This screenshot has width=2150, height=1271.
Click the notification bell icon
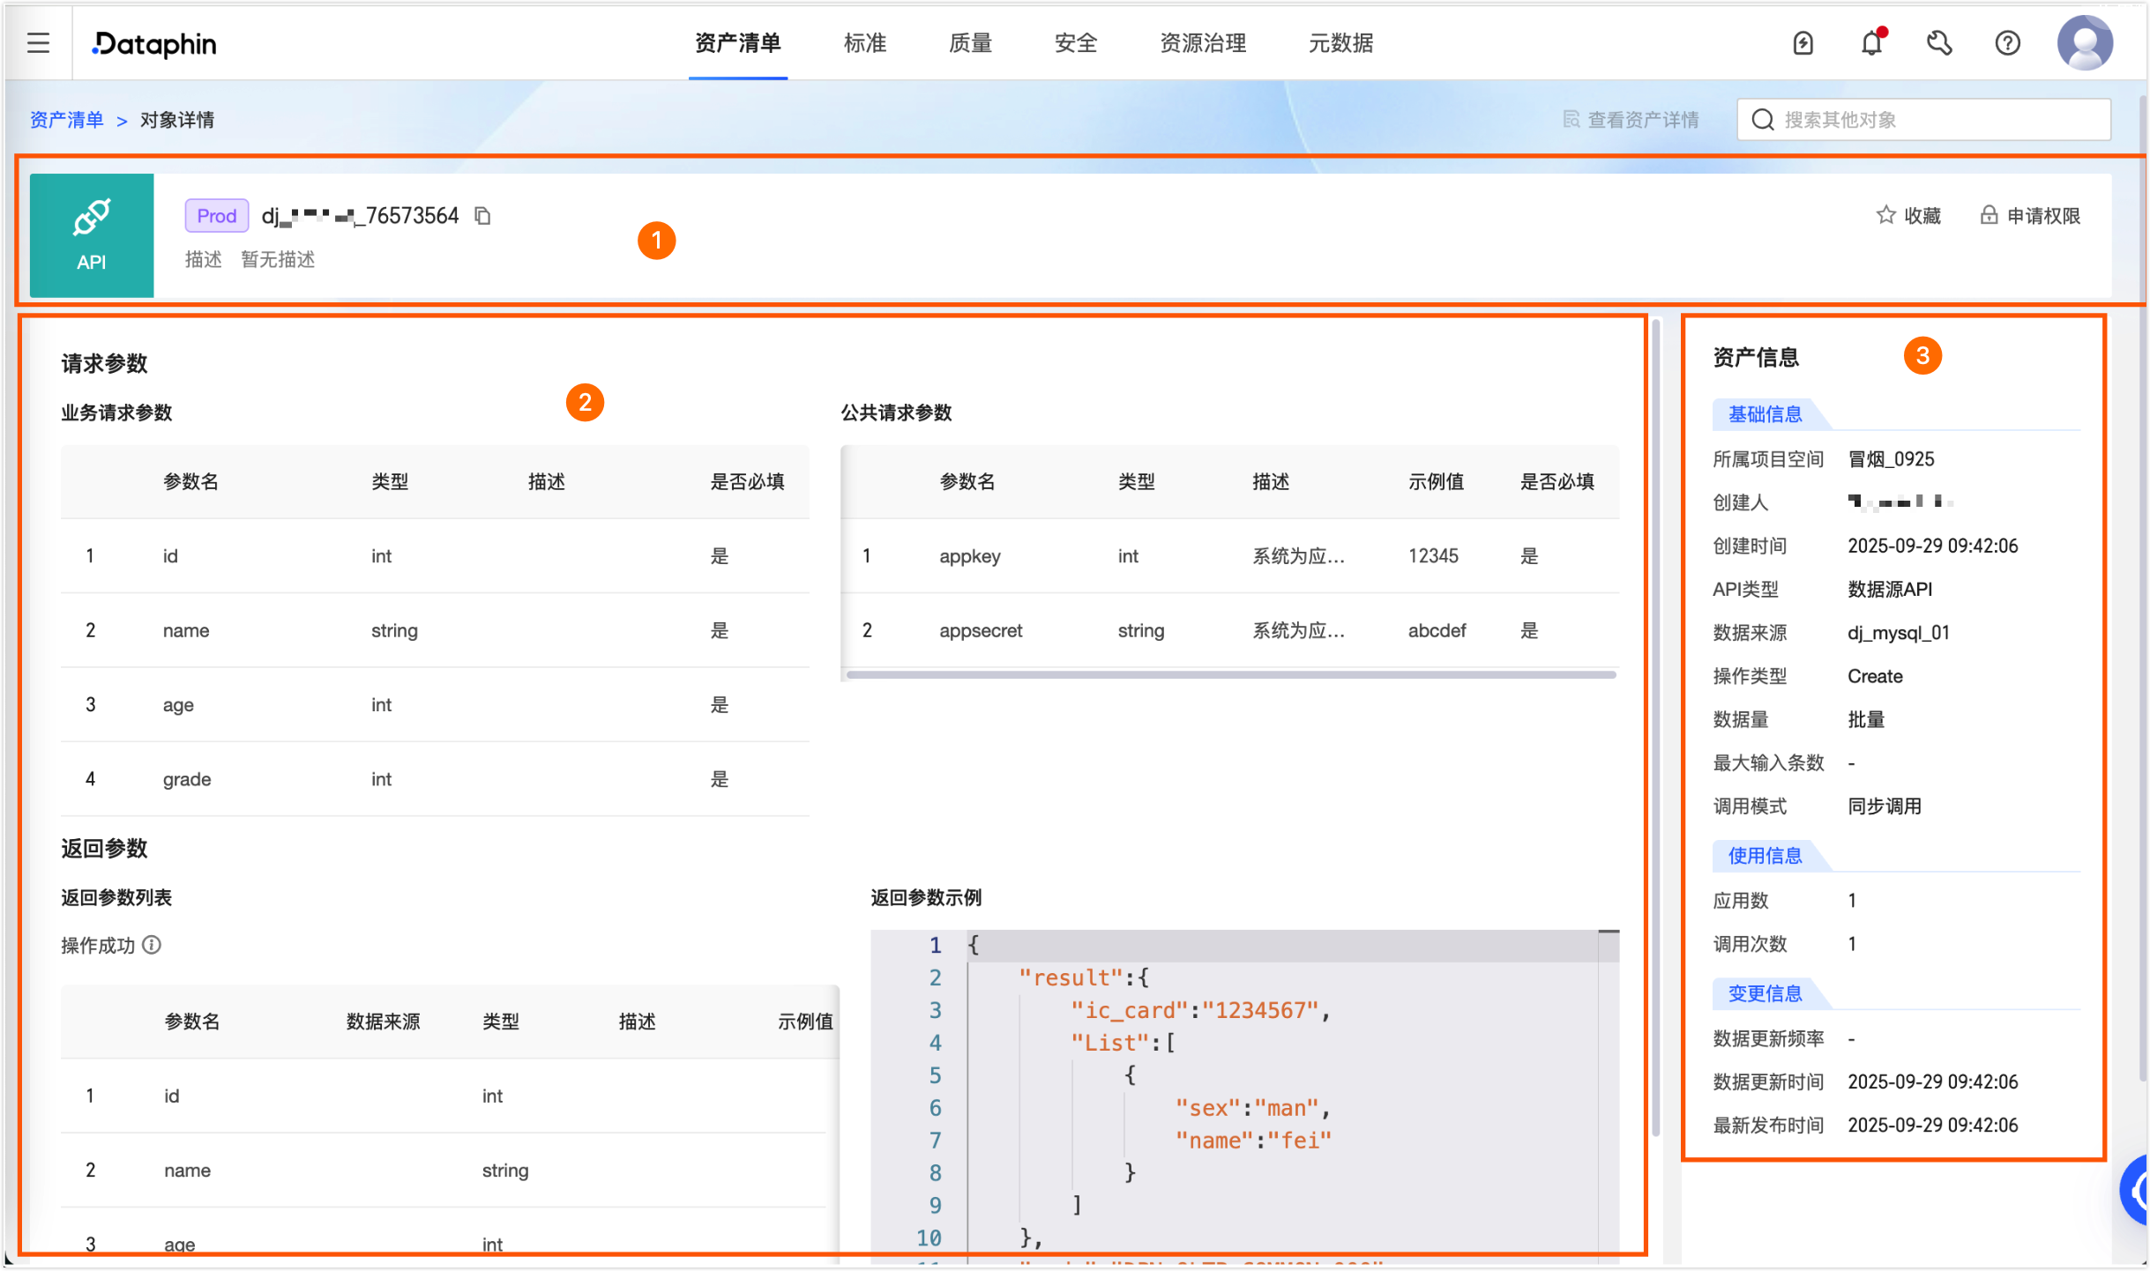click(x=1870, y=42)
